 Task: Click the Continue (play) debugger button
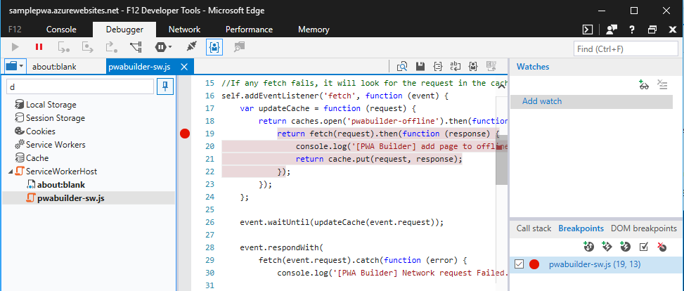[15, 46]
